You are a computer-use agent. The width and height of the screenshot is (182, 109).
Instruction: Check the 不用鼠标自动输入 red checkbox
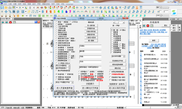pyautogui.click(x=110, y=74)
